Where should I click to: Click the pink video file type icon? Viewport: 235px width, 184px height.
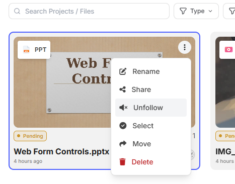pos(228,50)
